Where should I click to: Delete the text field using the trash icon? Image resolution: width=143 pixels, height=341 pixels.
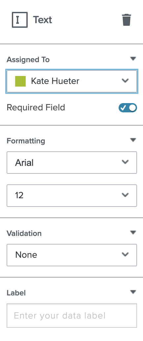click(x=127, y=20)
